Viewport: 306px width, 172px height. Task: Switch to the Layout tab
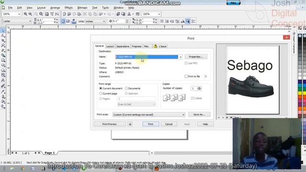coord(110,46)
